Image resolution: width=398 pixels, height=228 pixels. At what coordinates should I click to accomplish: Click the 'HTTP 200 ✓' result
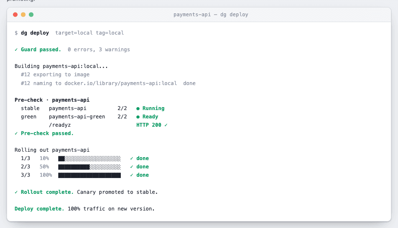(x=152, y=125)
